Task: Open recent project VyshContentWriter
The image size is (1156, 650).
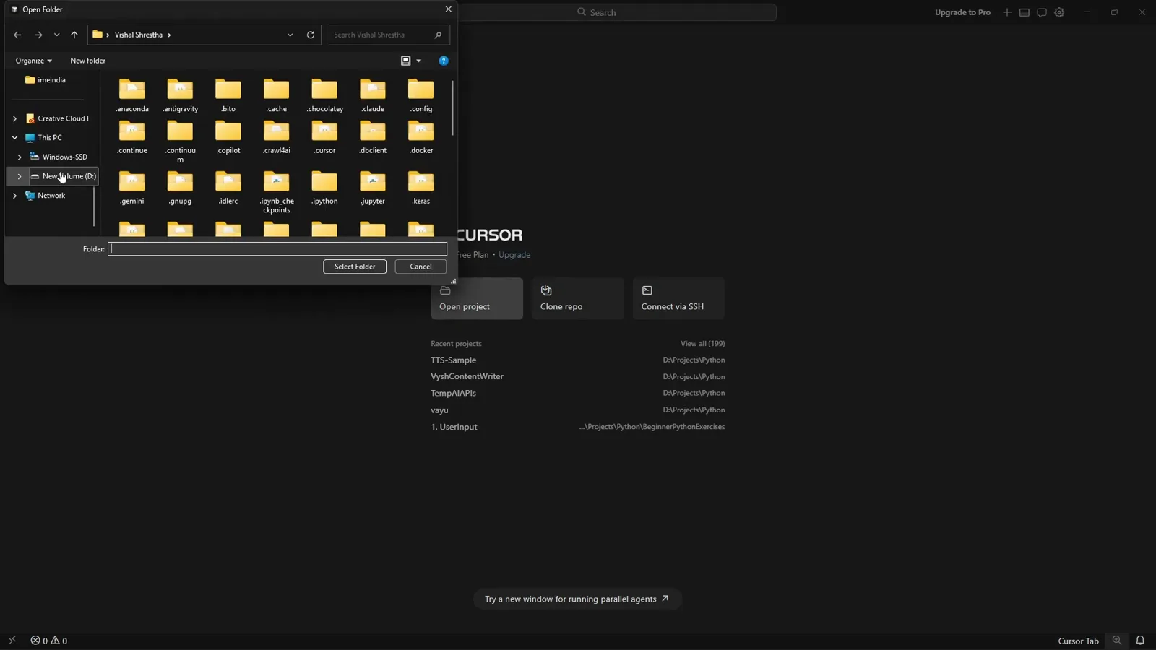Action: 578,377
